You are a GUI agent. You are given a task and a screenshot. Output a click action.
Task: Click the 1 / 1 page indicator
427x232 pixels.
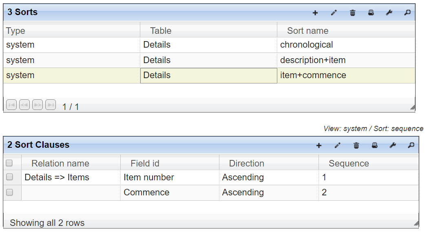[71, 107]
